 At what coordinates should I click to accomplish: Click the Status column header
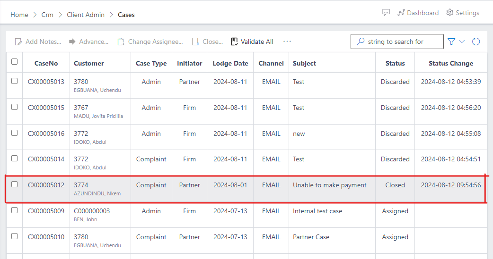[395, 63]
